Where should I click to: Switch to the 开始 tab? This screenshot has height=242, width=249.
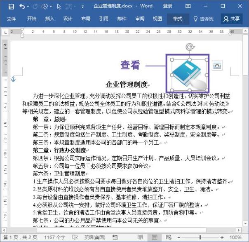[31, 19]
